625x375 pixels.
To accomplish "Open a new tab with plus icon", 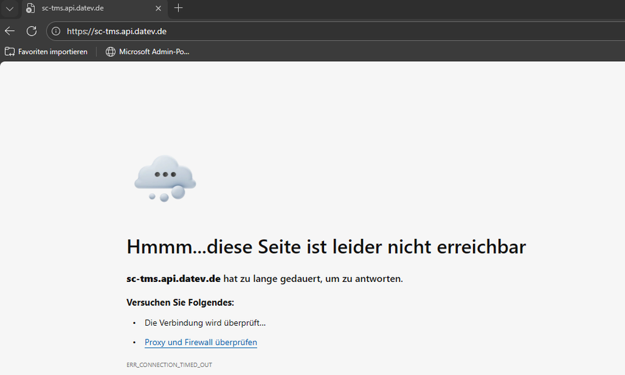I will click(x=178, y=8).
